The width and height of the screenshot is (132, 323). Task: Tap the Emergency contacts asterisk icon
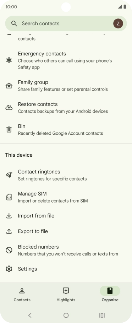pos(9,60)
